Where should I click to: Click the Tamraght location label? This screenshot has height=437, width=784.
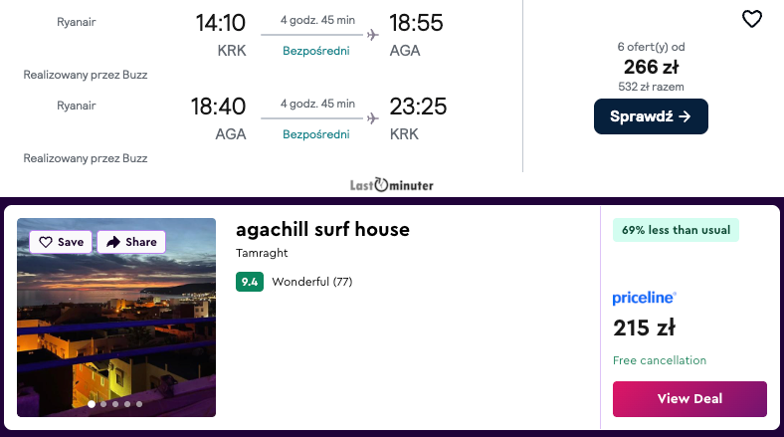(x=262, y=253)
